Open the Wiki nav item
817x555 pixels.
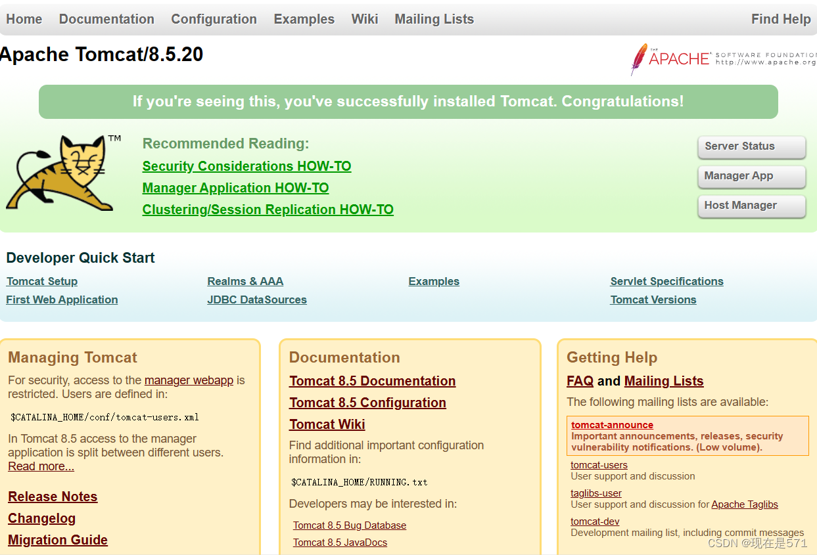pyautogui.click(x=365, y=19)
